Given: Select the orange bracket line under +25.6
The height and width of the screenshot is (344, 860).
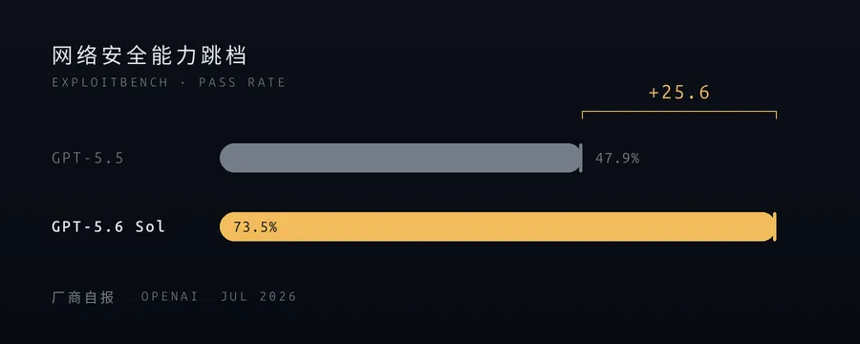Looking at the screenshot, I should [679, 112].
